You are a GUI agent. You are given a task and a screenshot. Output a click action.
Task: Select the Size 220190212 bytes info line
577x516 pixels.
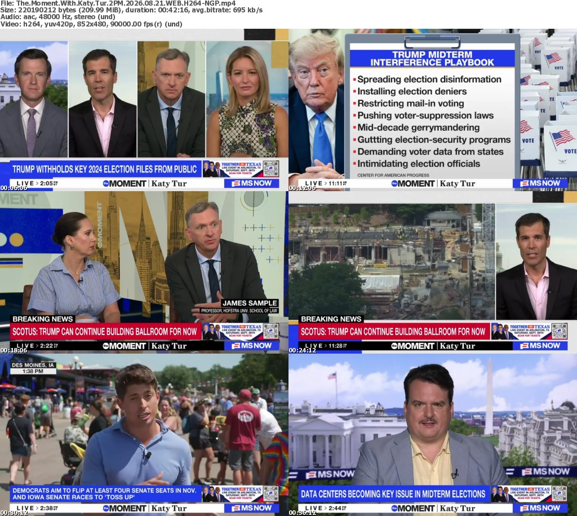click(x=131, y=10)
